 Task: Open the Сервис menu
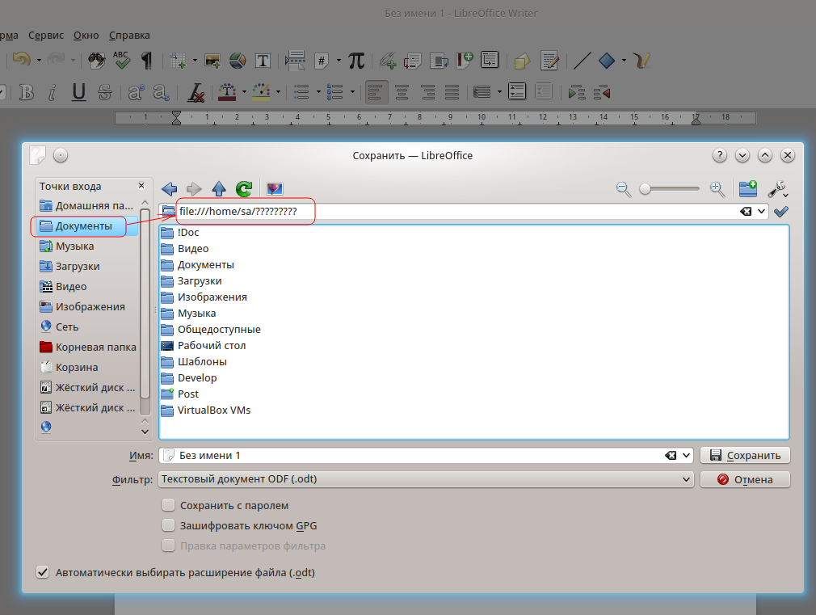46,36
